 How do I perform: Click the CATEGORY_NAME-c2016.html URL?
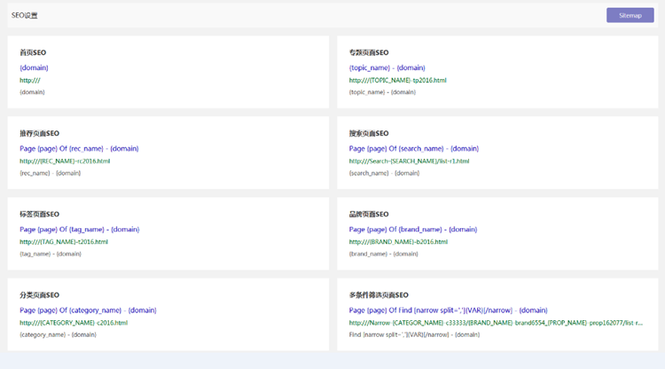point(74,322)
